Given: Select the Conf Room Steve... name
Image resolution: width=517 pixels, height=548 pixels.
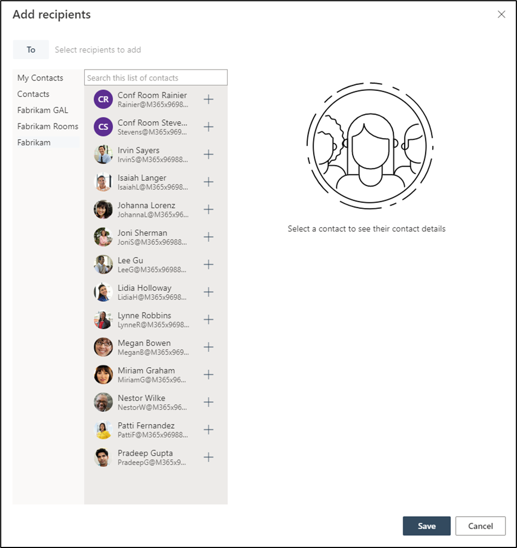Looking at the screenshot, I should pyautogui.click(x=152, y=123).
